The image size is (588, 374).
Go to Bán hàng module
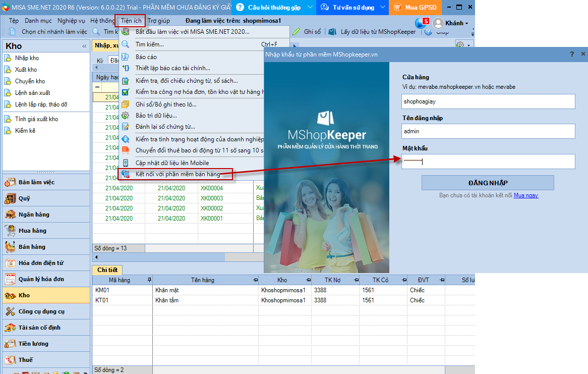46,247
